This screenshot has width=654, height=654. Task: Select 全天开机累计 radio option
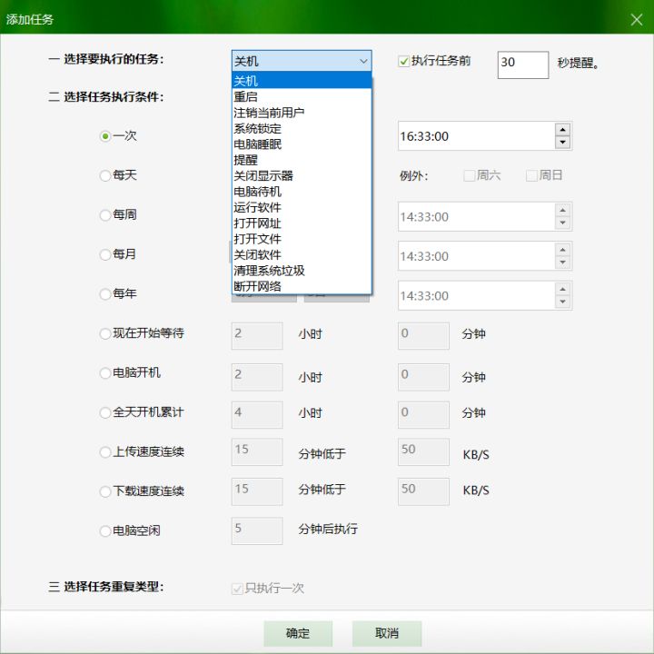(105, 412)
